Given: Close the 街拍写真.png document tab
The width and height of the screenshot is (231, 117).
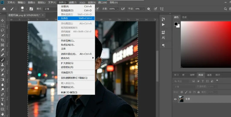Looking at the screenshot, I should click(43, 15).
